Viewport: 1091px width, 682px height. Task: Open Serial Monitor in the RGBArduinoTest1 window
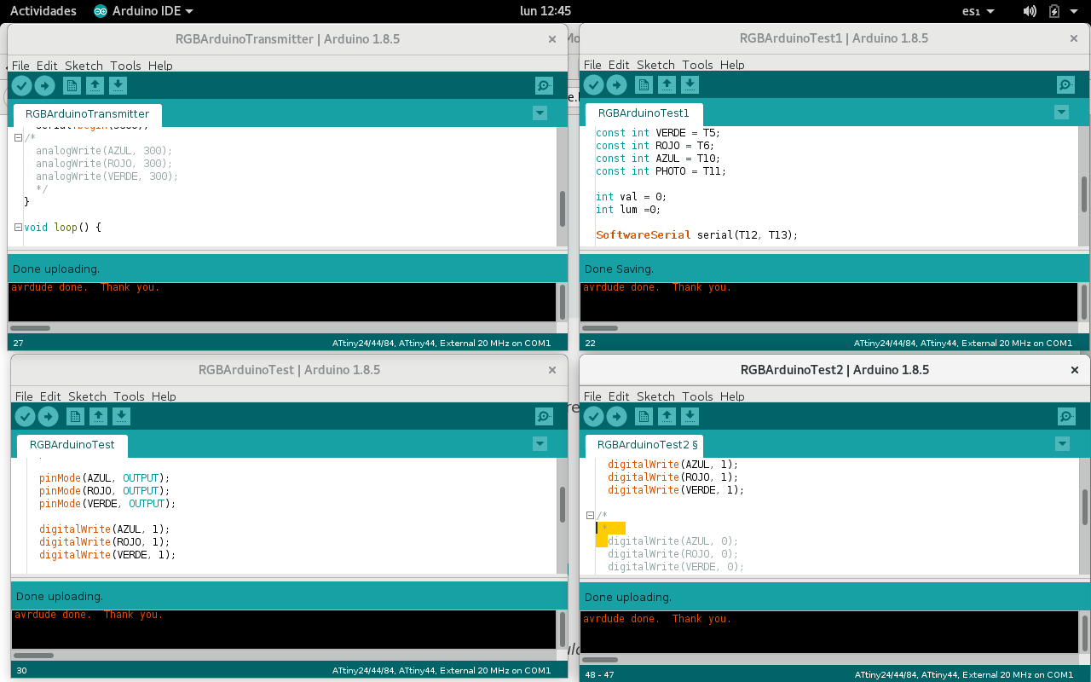point(1065,84)
